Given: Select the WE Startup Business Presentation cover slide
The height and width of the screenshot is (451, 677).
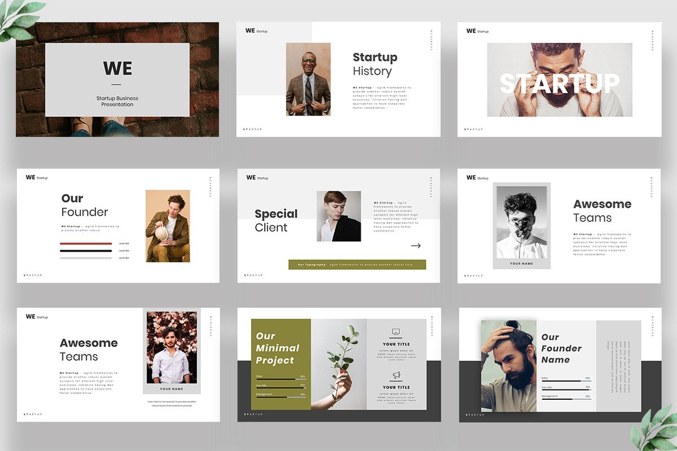Looking at the screenshot, I should (117, 79).
